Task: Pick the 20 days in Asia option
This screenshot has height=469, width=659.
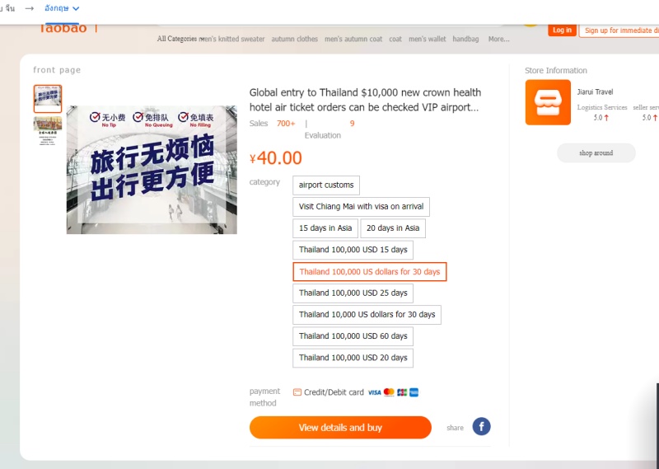Action: [393, 228]
